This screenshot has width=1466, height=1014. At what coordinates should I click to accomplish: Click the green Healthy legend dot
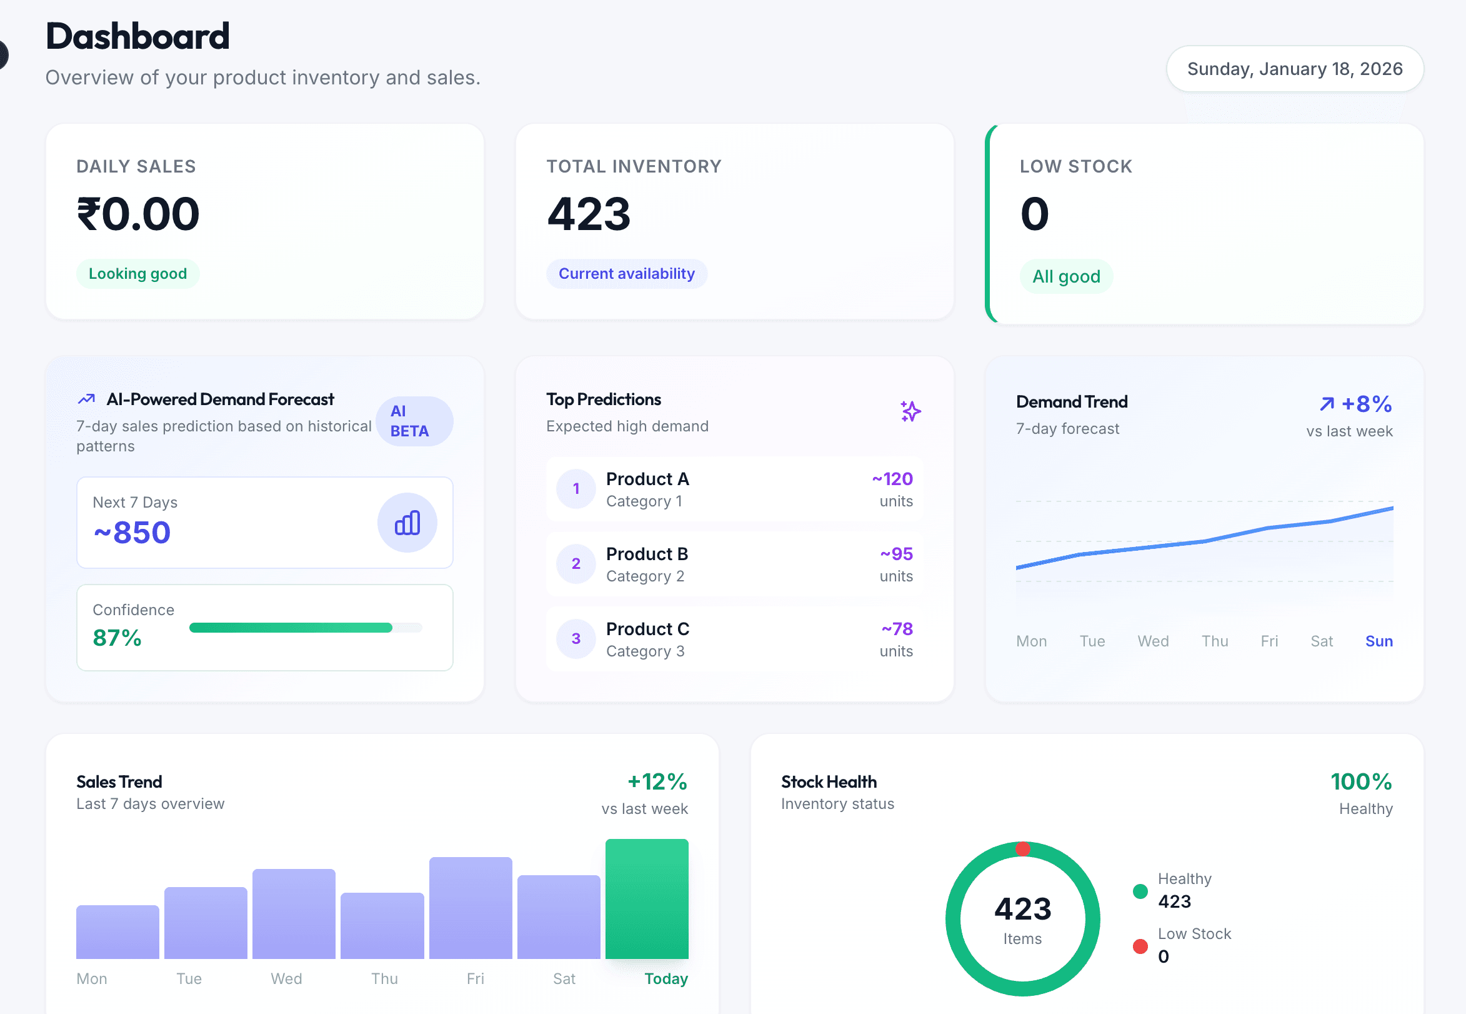pos(1140,891)
